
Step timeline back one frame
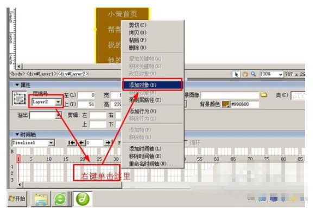[x=81, y=143]
